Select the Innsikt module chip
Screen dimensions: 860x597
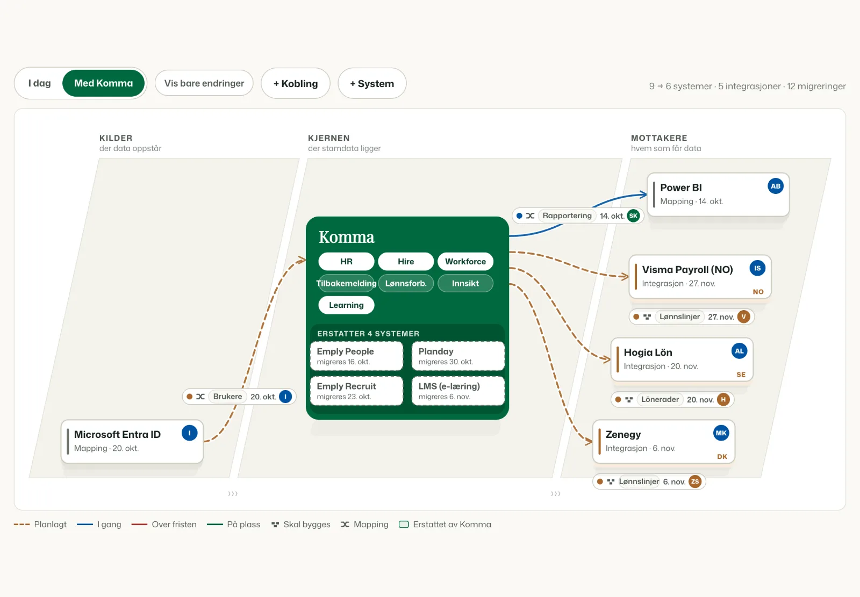[x=465, y=283]
